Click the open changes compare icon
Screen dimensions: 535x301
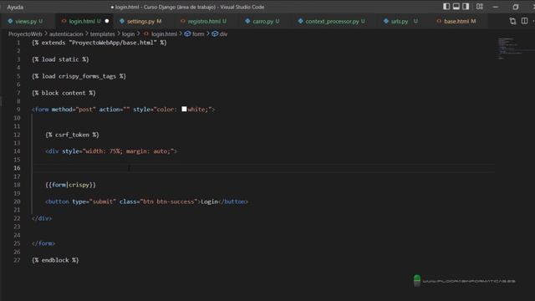(512, 21)
